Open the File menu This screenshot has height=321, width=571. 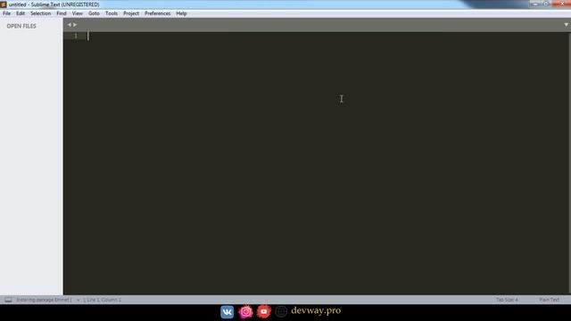(6, 13)
